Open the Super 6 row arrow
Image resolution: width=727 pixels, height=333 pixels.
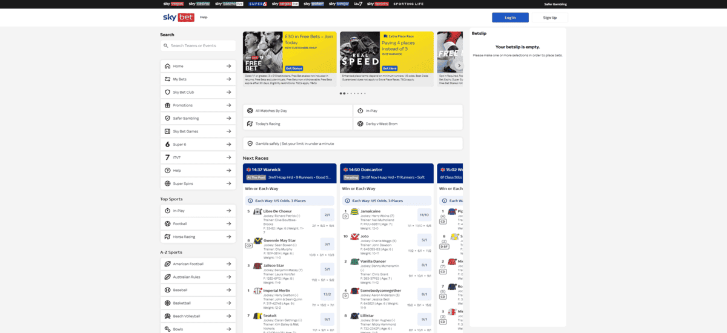coord(228,144)
